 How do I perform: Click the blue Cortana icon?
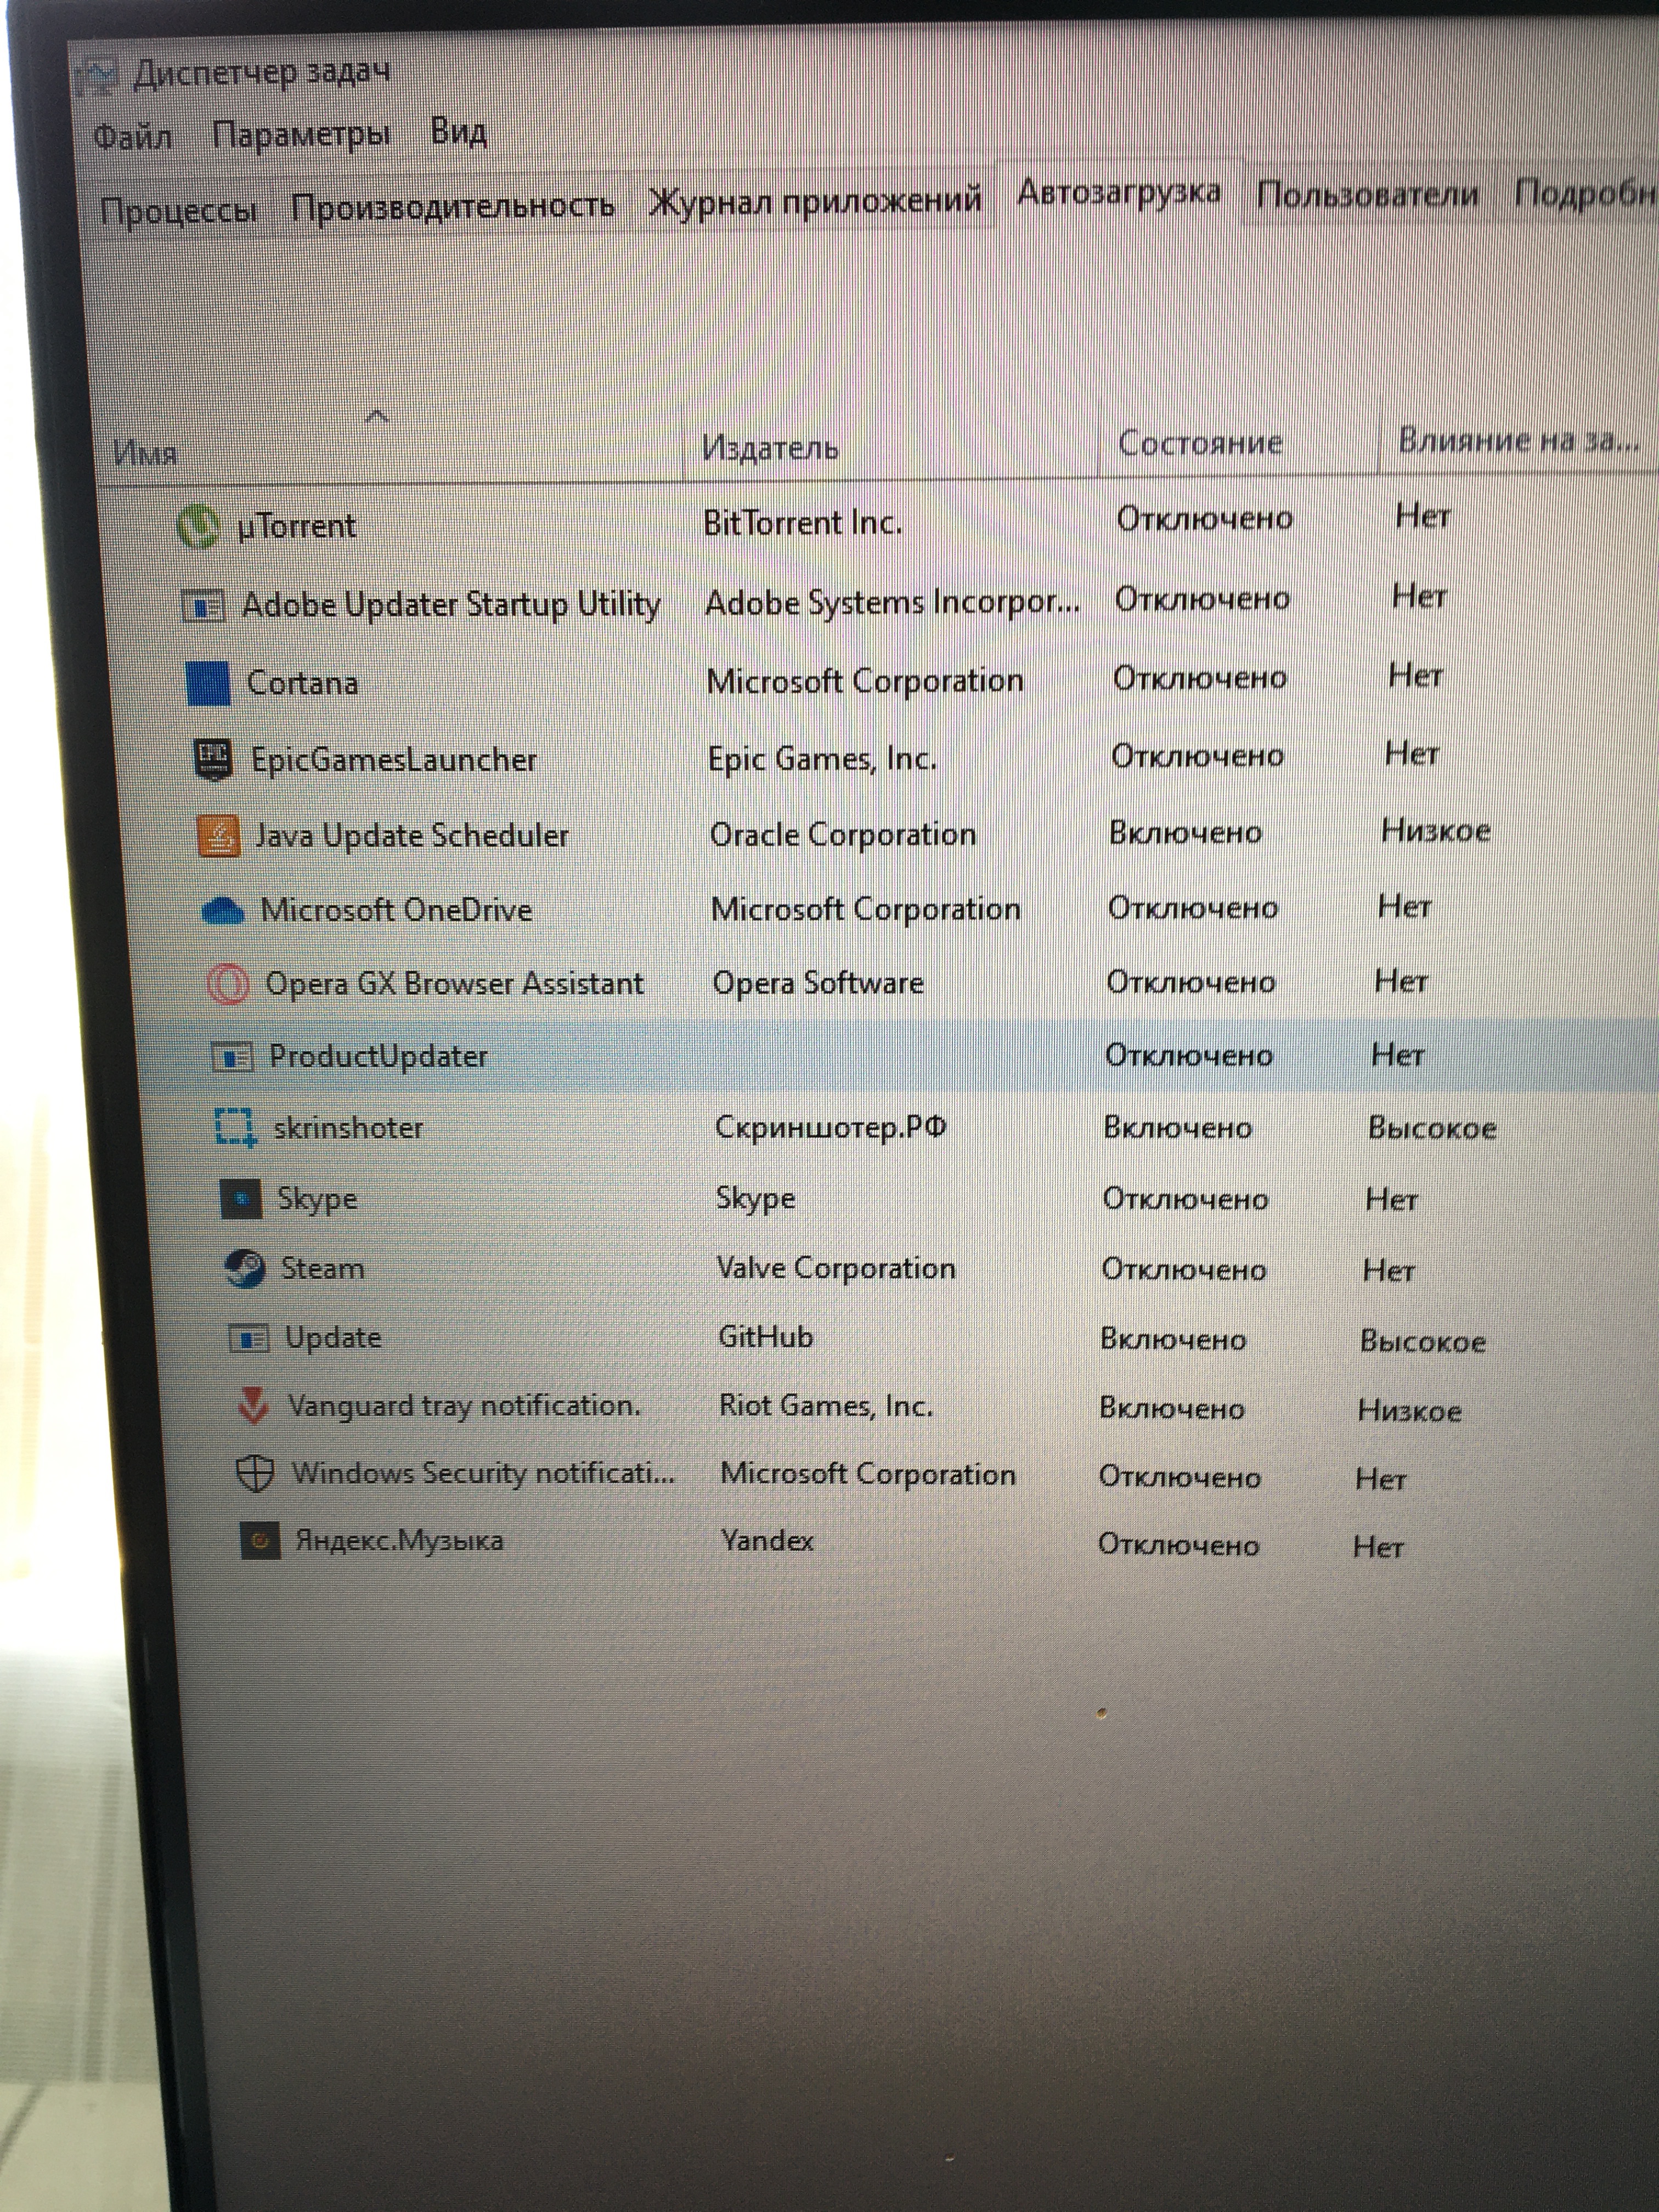click(x=208, y=683)
